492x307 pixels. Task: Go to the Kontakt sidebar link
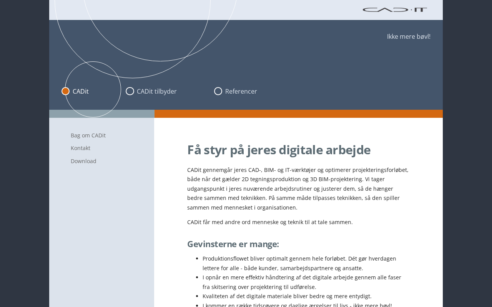pos(80,148)
